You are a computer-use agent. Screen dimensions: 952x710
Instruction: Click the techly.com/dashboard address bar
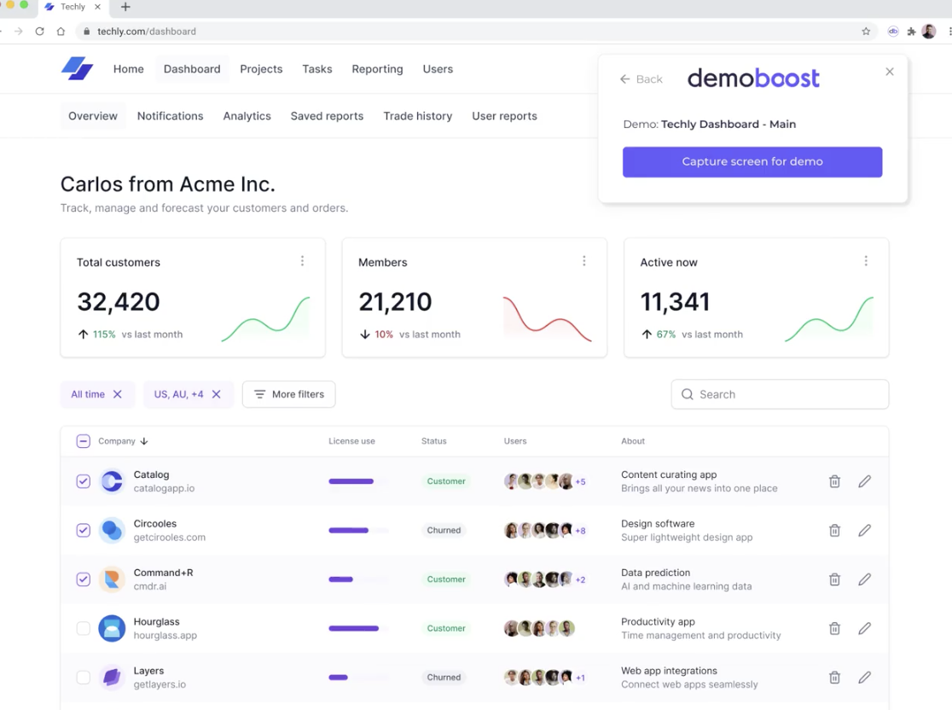(476, 32)
